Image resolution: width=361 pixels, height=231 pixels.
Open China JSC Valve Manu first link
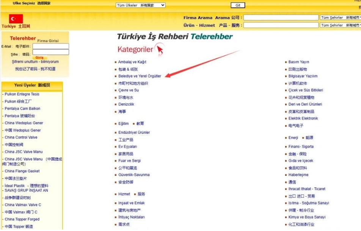click(x=24, y=152)
